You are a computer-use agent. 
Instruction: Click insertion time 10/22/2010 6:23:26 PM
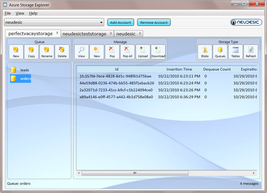pyautogui.click(x=179, y=90)
